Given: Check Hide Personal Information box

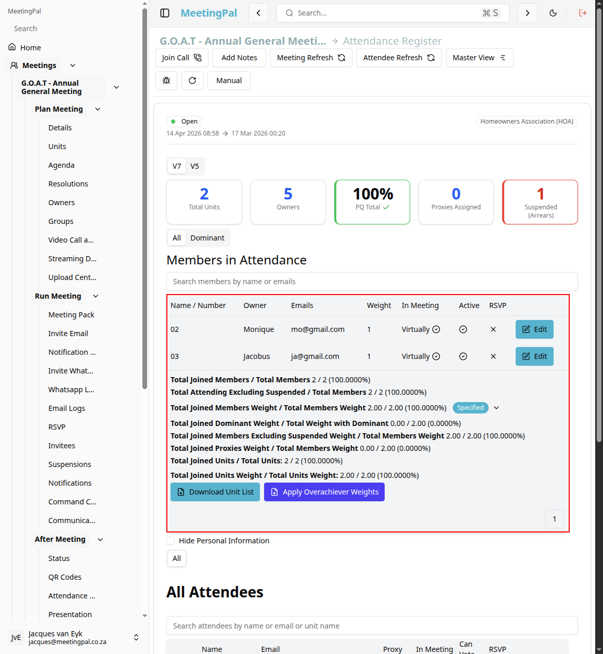Looking at the screenshot, I should (x=171, y=541).
